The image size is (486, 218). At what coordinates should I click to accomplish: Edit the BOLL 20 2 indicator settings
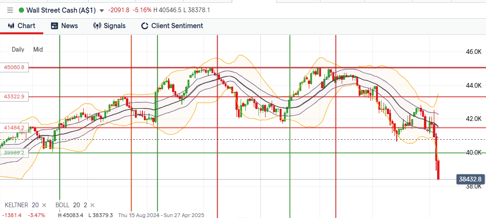coord(71,205)
